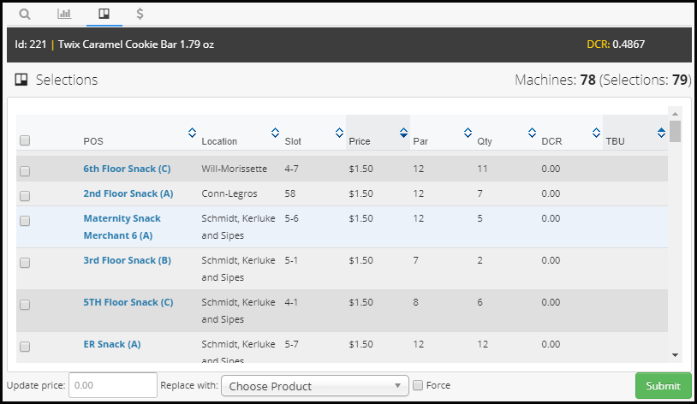
Task: Toggle the select-all header checkbox
Action: coord(25,140)
